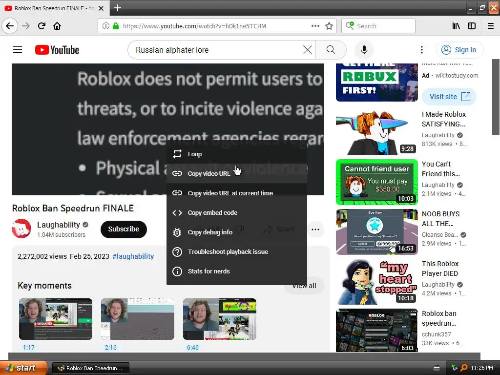Open Cannot friend user video thumbnail

[376, 182]
